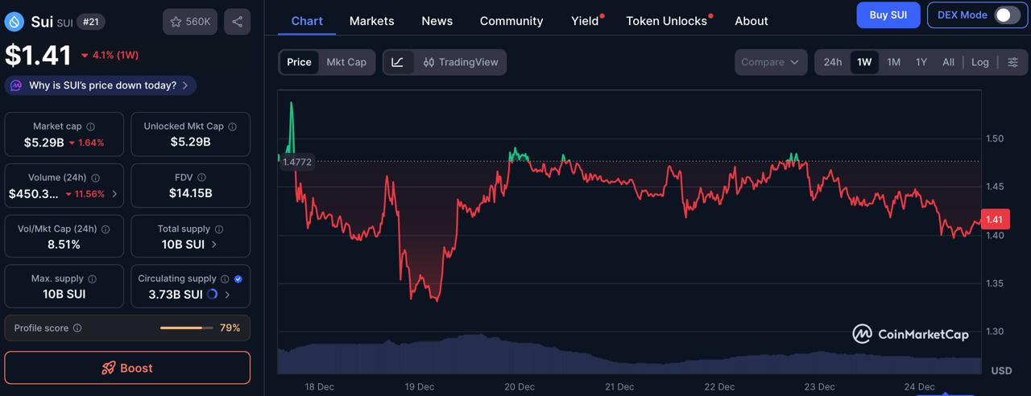The width and height of the screenshot is (1031, 396).
Task: Toggle DEX Mode switch
Action: click(1007, 14)
